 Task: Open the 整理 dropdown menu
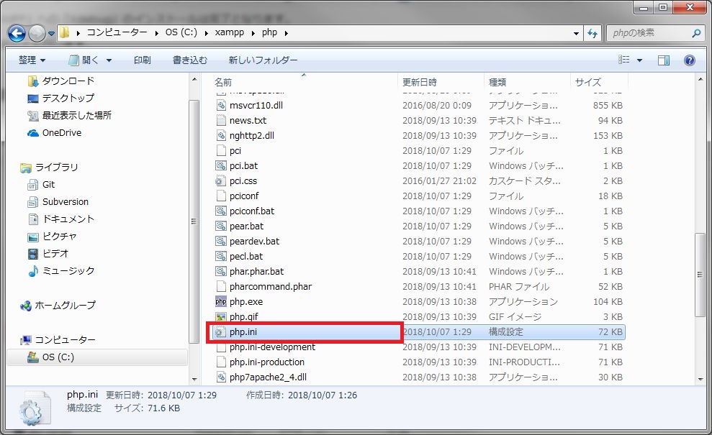[32, 60]
